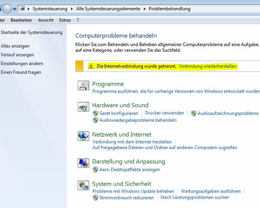
Task: Open the Programme category heading
Action: coord(108,84)
